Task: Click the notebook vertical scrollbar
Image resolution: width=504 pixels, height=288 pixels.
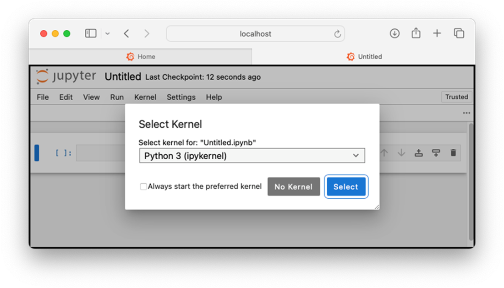Action: pos(471,183)
